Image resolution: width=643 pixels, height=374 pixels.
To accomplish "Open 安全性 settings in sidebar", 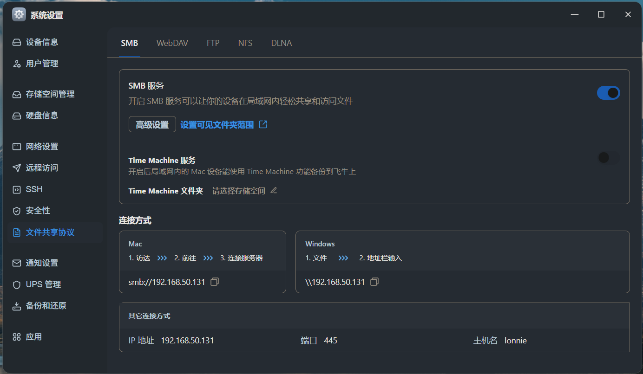I will coord(38,211).
